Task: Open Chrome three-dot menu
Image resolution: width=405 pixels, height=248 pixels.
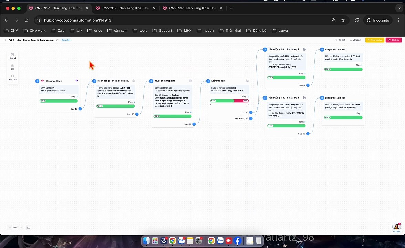Action: click(399, 20)
